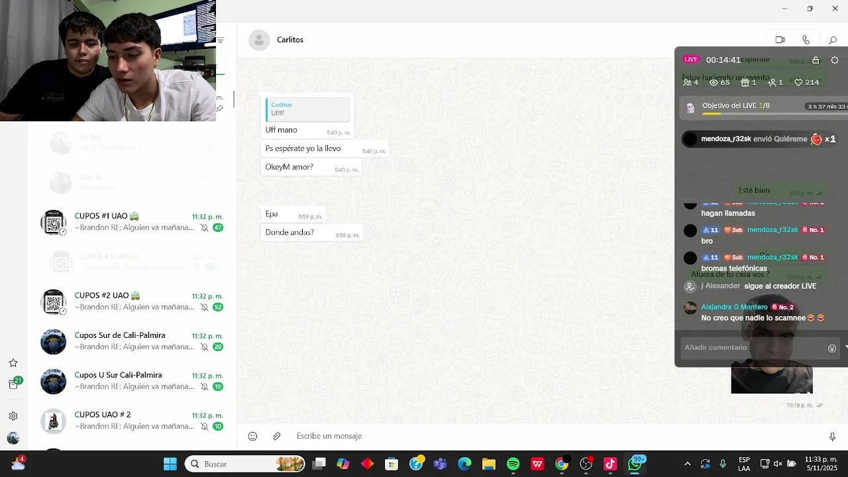Open TikTok LIVE Studio from taskbar

[x=610, y=464]
